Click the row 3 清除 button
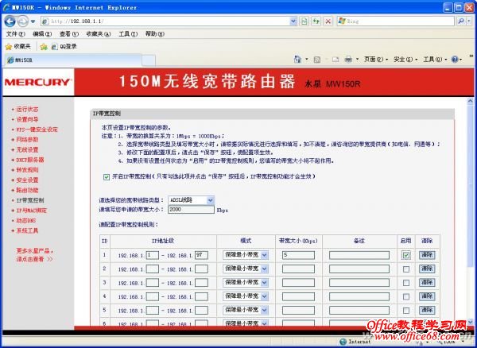Screen dimensions: 477x348 click(427, 283)
